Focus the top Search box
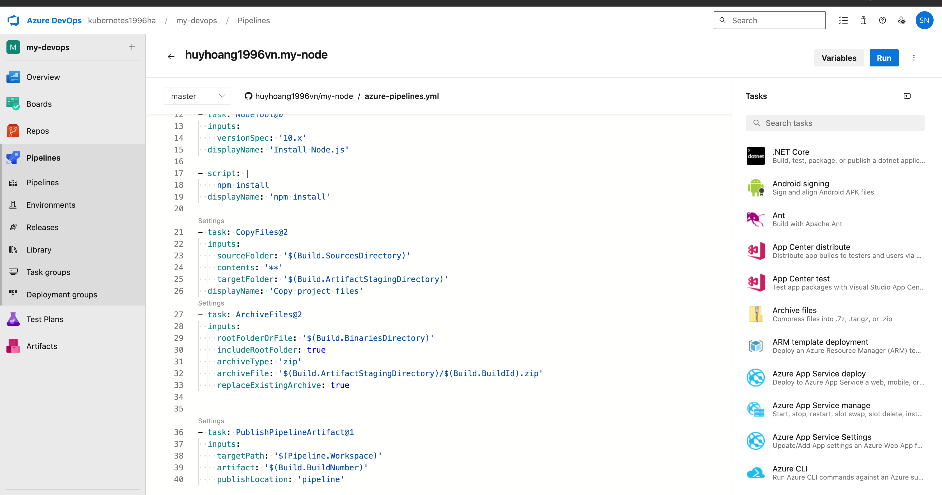 pyautogui.click(x=769, y=20)
